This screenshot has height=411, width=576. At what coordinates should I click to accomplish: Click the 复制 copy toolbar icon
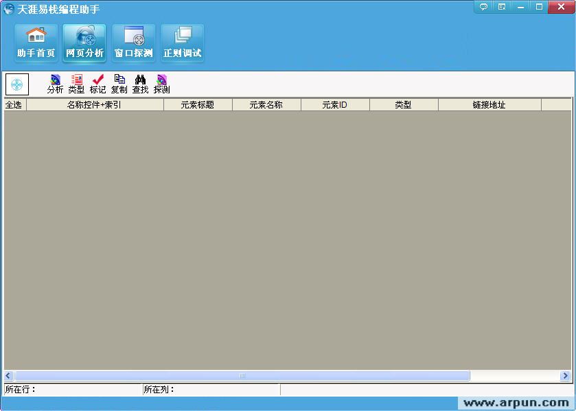(119, 84)
